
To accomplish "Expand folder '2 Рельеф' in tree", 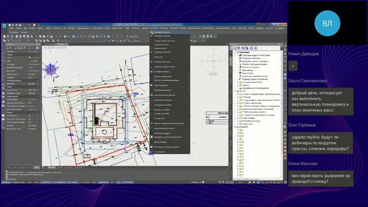I will [x=237, y=97].
